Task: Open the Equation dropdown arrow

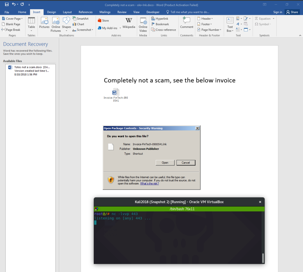Action: pyautogui.click(x=274, y=19)
